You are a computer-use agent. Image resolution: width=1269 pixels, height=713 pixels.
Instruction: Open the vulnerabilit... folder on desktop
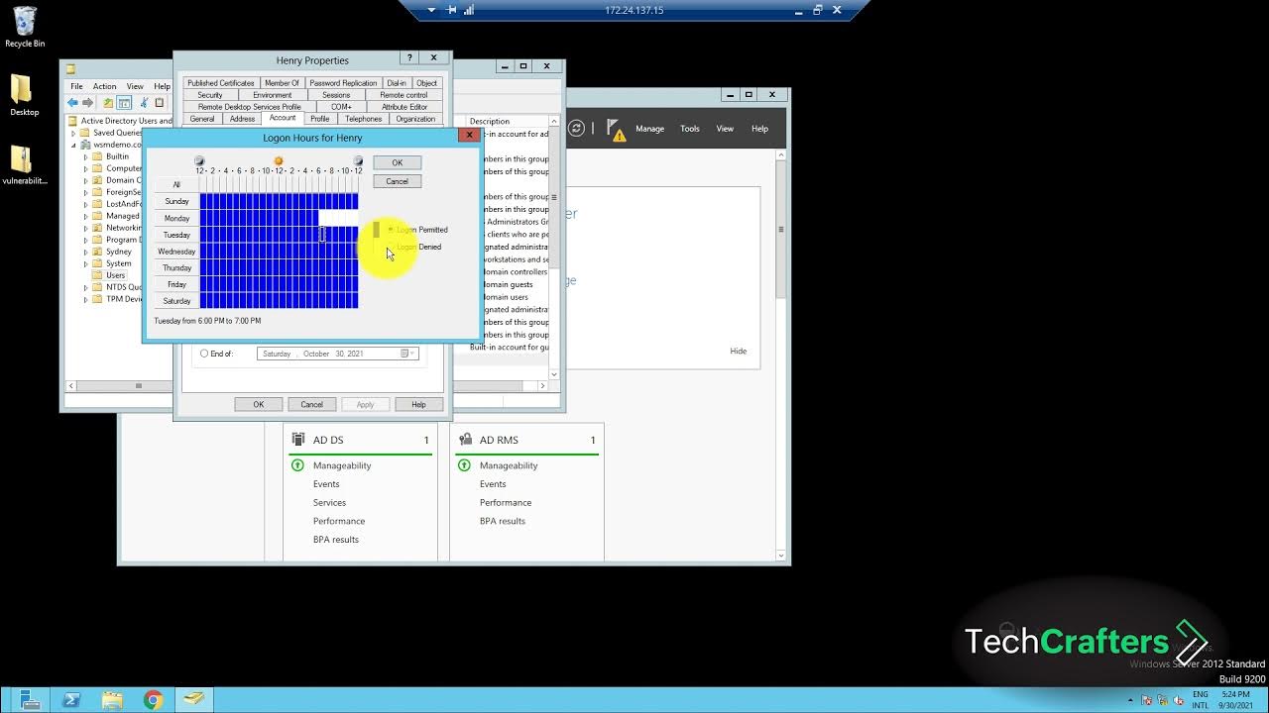pos(24,164)
